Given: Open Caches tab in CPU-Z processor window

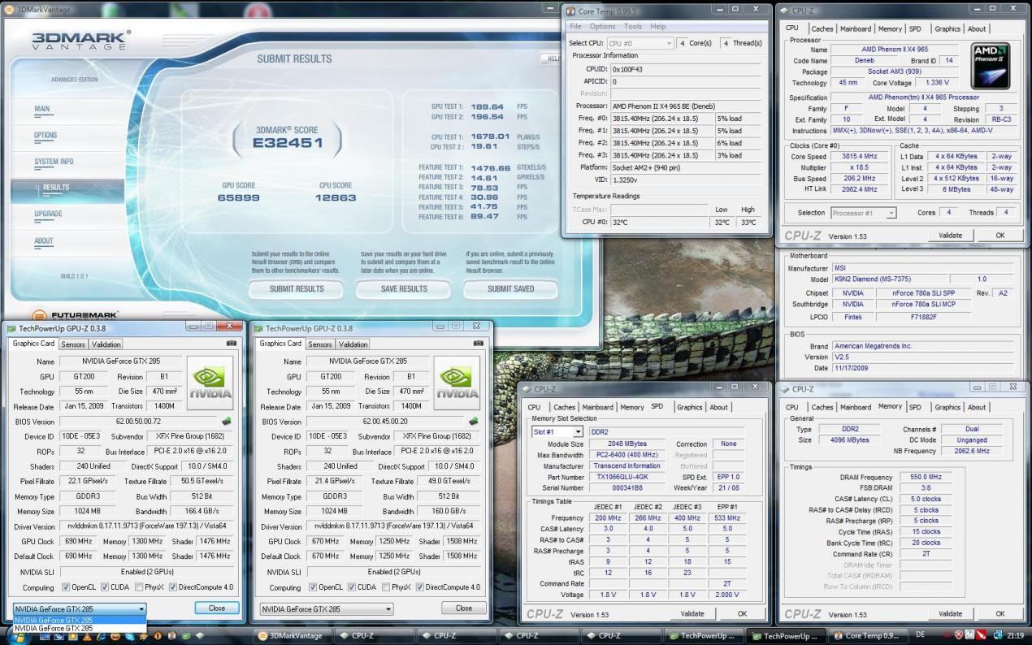Looking at the screenshot, I should coord(822,29).
